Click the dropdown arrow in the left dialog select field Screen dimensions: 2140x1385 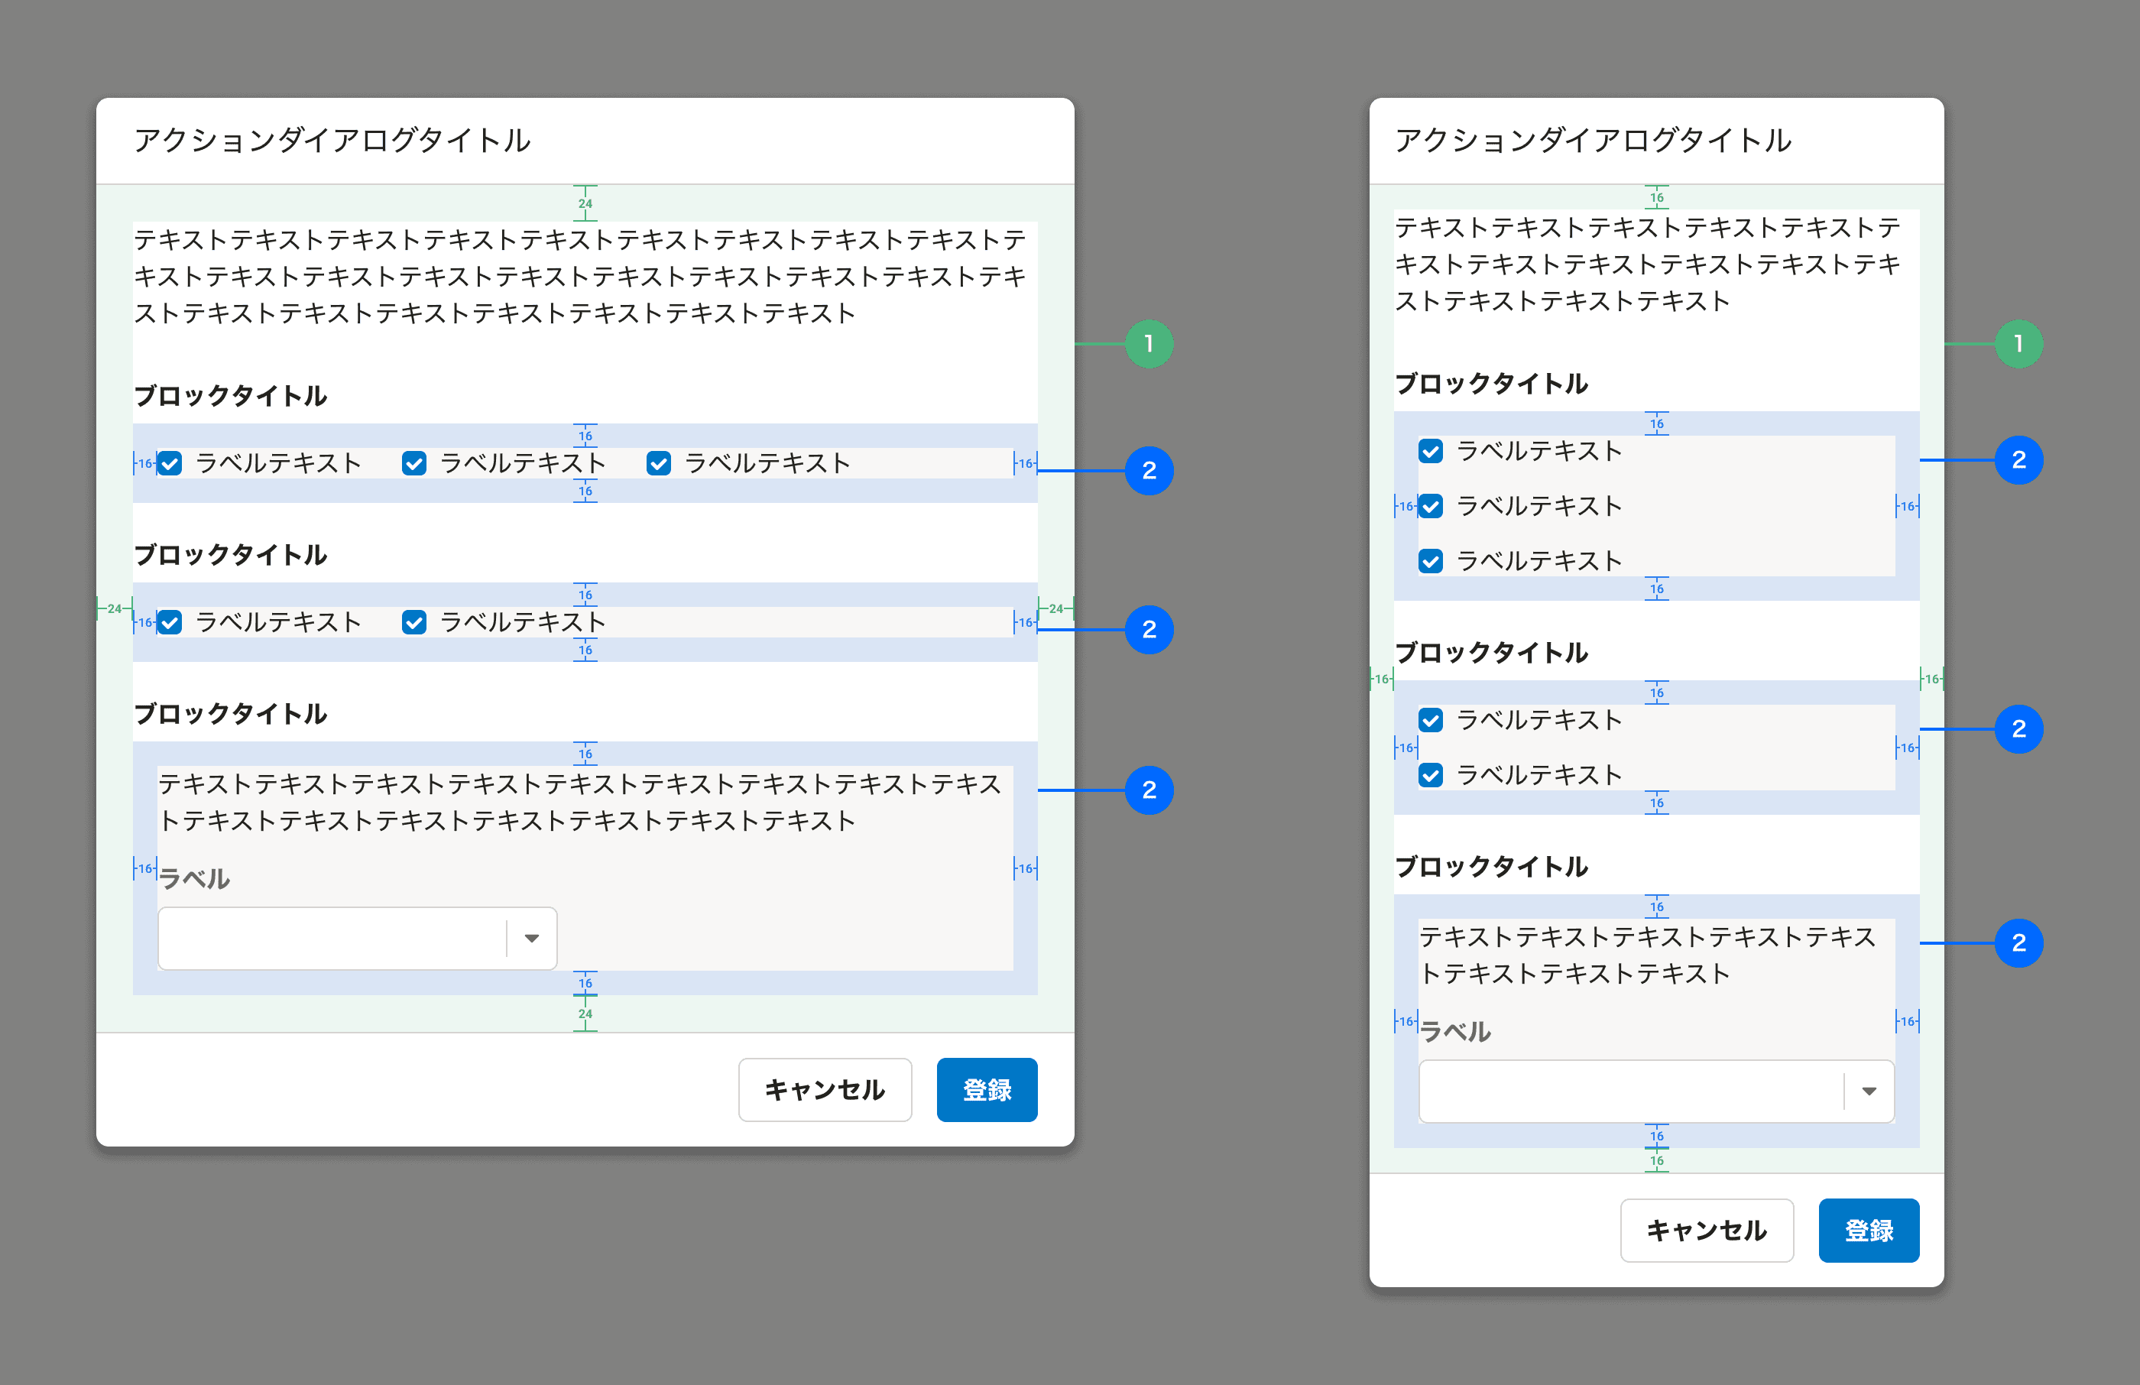point(532,938)
